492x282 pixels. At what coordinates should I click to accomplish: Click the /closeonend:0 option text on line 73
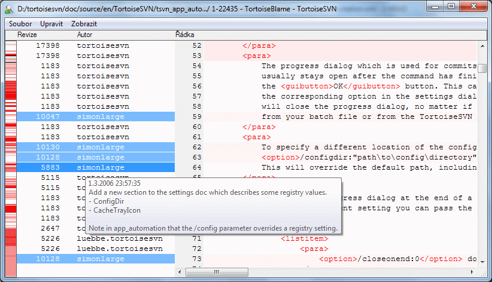391,259
